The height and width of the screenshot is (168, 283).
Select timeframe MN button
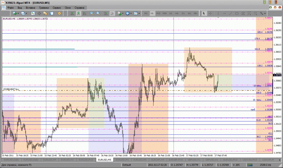coord(195,13)
